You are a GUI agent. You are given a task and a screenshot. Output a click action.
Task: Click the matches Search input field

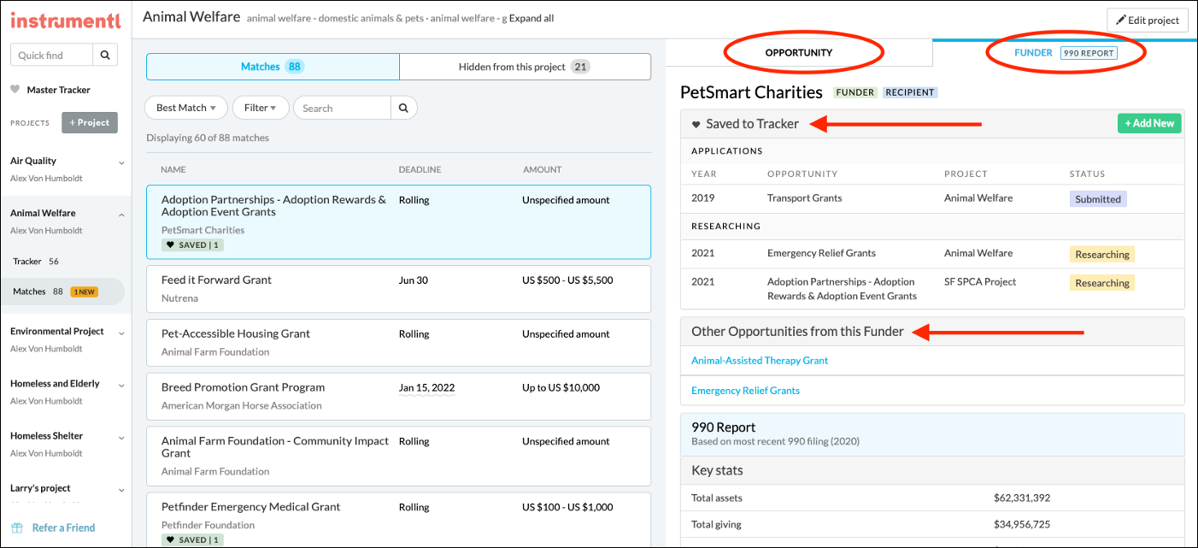click(x=342, y=108)
